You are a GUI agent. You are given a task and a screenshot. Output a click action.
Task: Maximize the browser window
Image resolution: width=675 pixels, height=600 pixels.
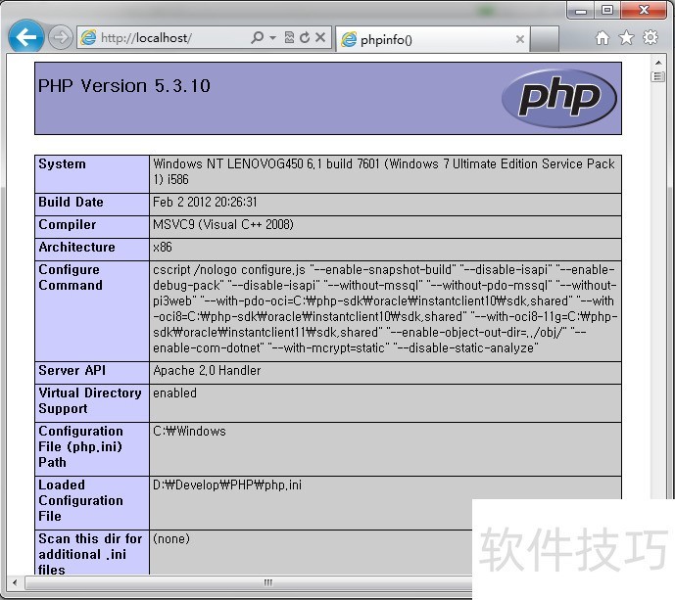[x=607, y=10]
